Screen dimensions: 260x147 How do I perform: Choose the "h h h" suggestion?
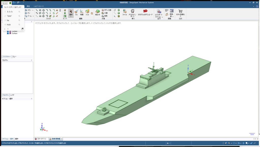(x=13, y=12)
